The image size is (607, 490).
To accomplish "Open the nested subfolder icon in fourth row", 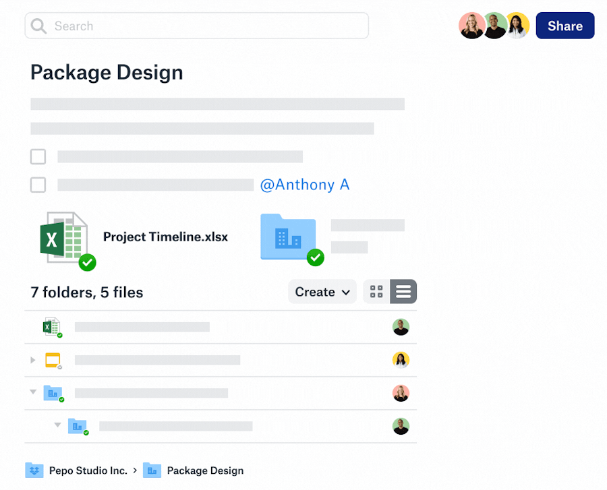I will [x=78, y=426].
